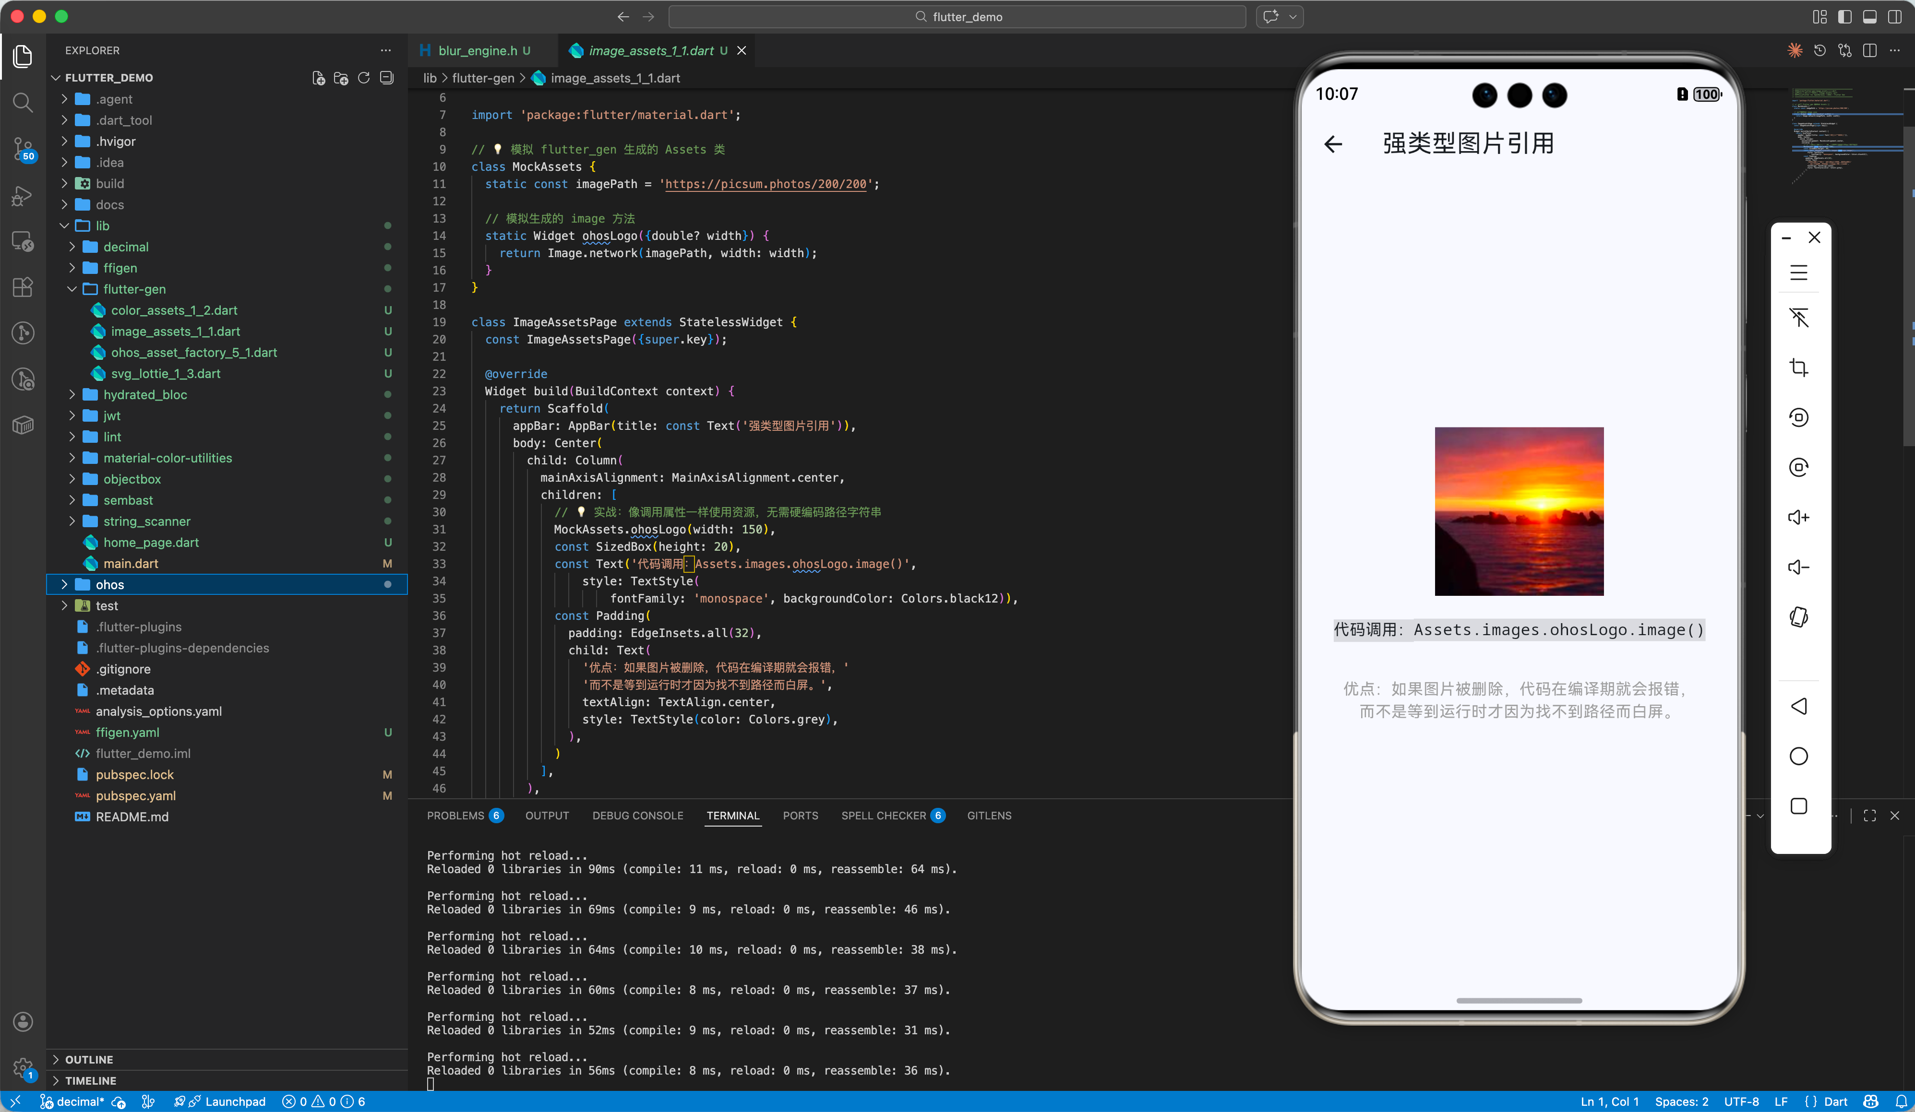Click the volume up icon on emulator toolbar
This screenshot has width=1915, height=1112.
[x=1798, y=517]
